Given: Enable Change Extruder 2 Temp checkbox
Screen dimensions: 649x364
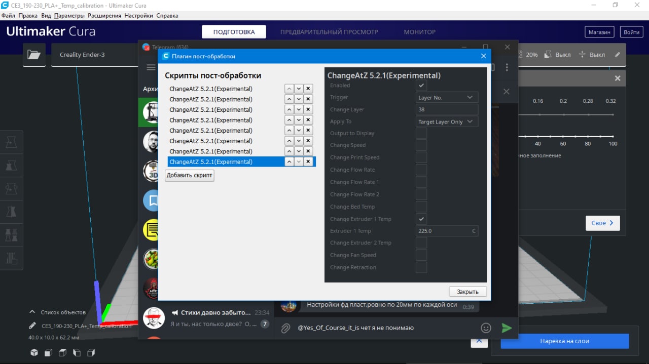Looking at the screenshot, I should click(x=421, y=243).
